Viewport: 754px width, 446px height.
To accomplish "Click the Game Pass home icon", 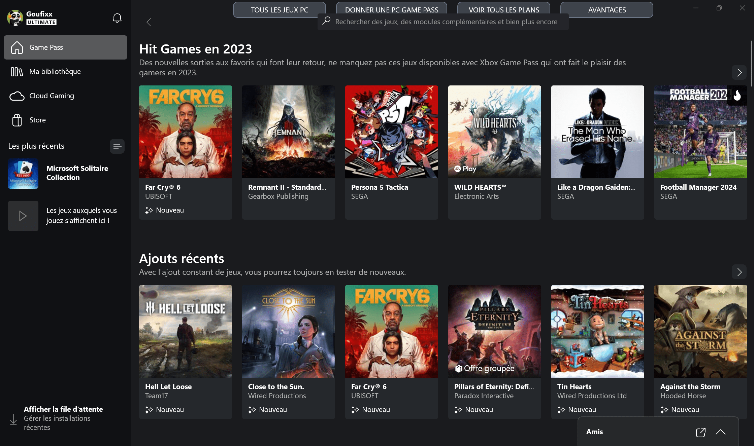I will point(17,47).
